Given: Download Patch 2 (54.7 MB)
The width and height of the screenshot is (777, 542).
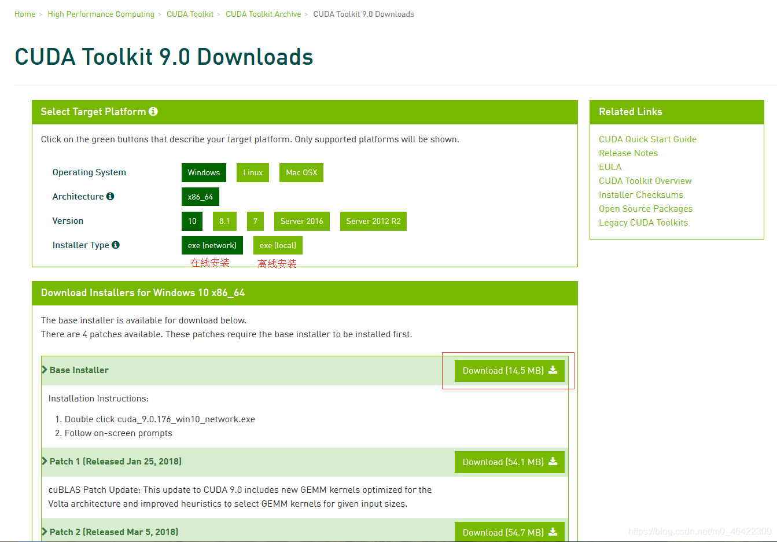Looking at the screenshot, I should point(510,532).
